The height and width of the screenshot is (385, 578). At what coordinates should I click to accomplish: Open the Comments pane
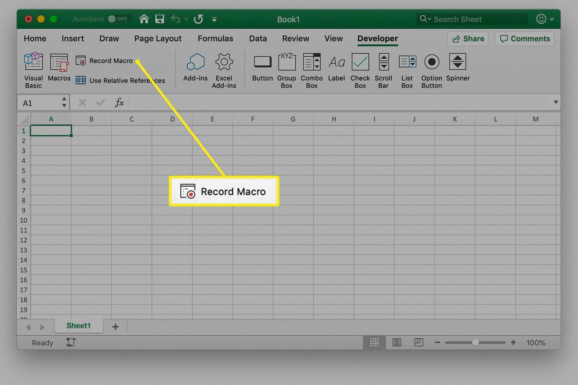[x=524, y=38]
